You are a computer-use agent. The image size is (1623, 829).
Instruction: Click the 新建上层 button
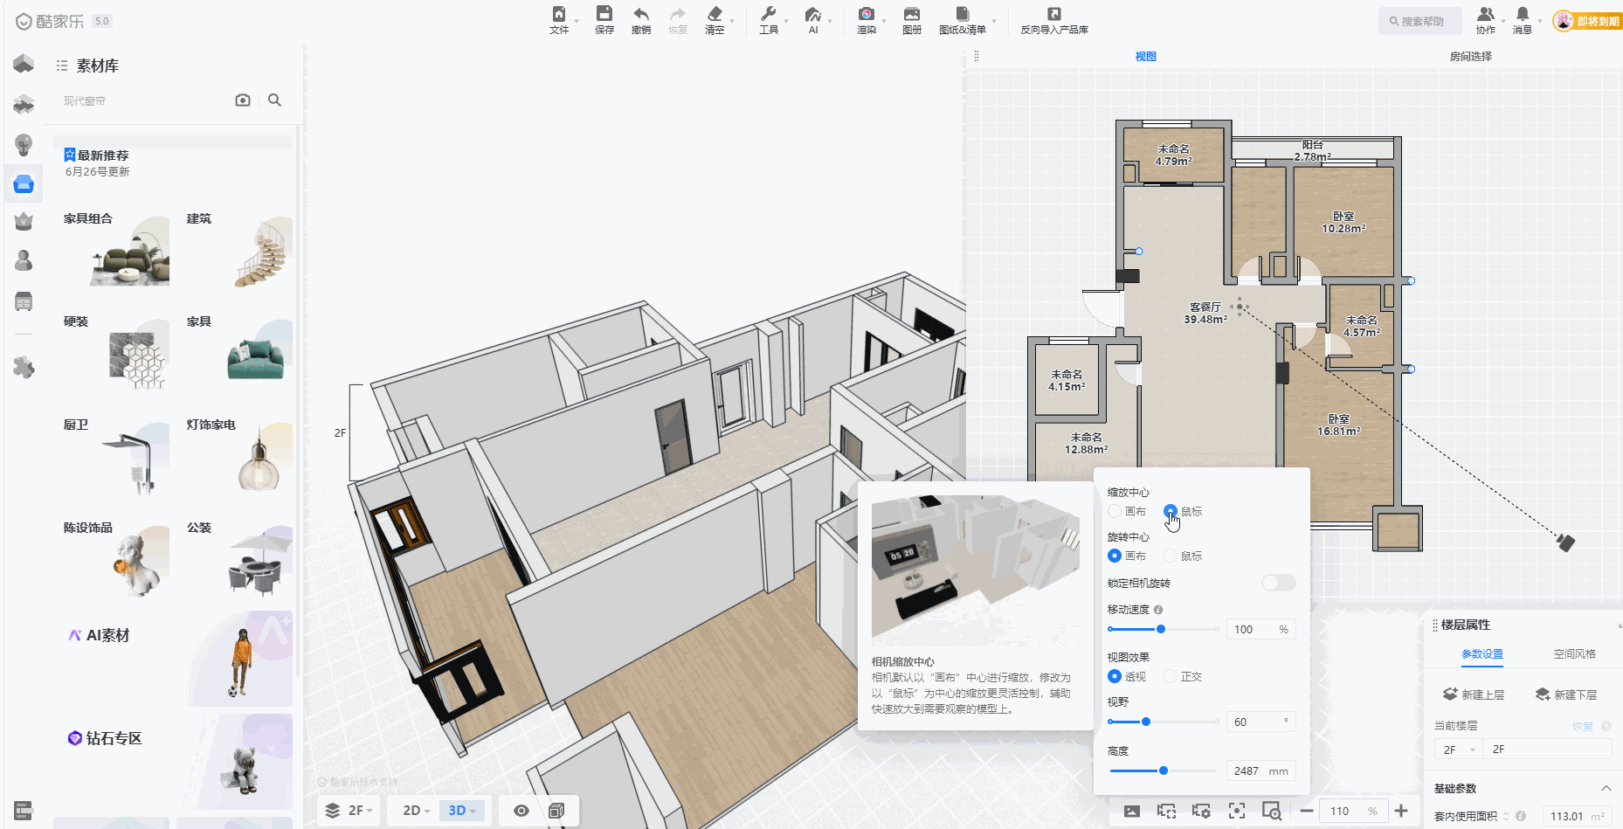point(1474,694)
